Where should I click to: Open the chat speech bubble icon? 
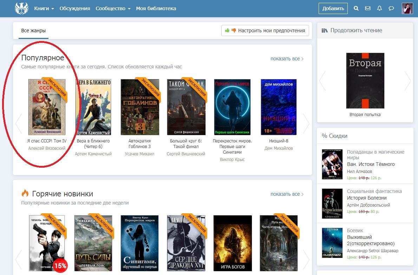(x=391, y=8)
